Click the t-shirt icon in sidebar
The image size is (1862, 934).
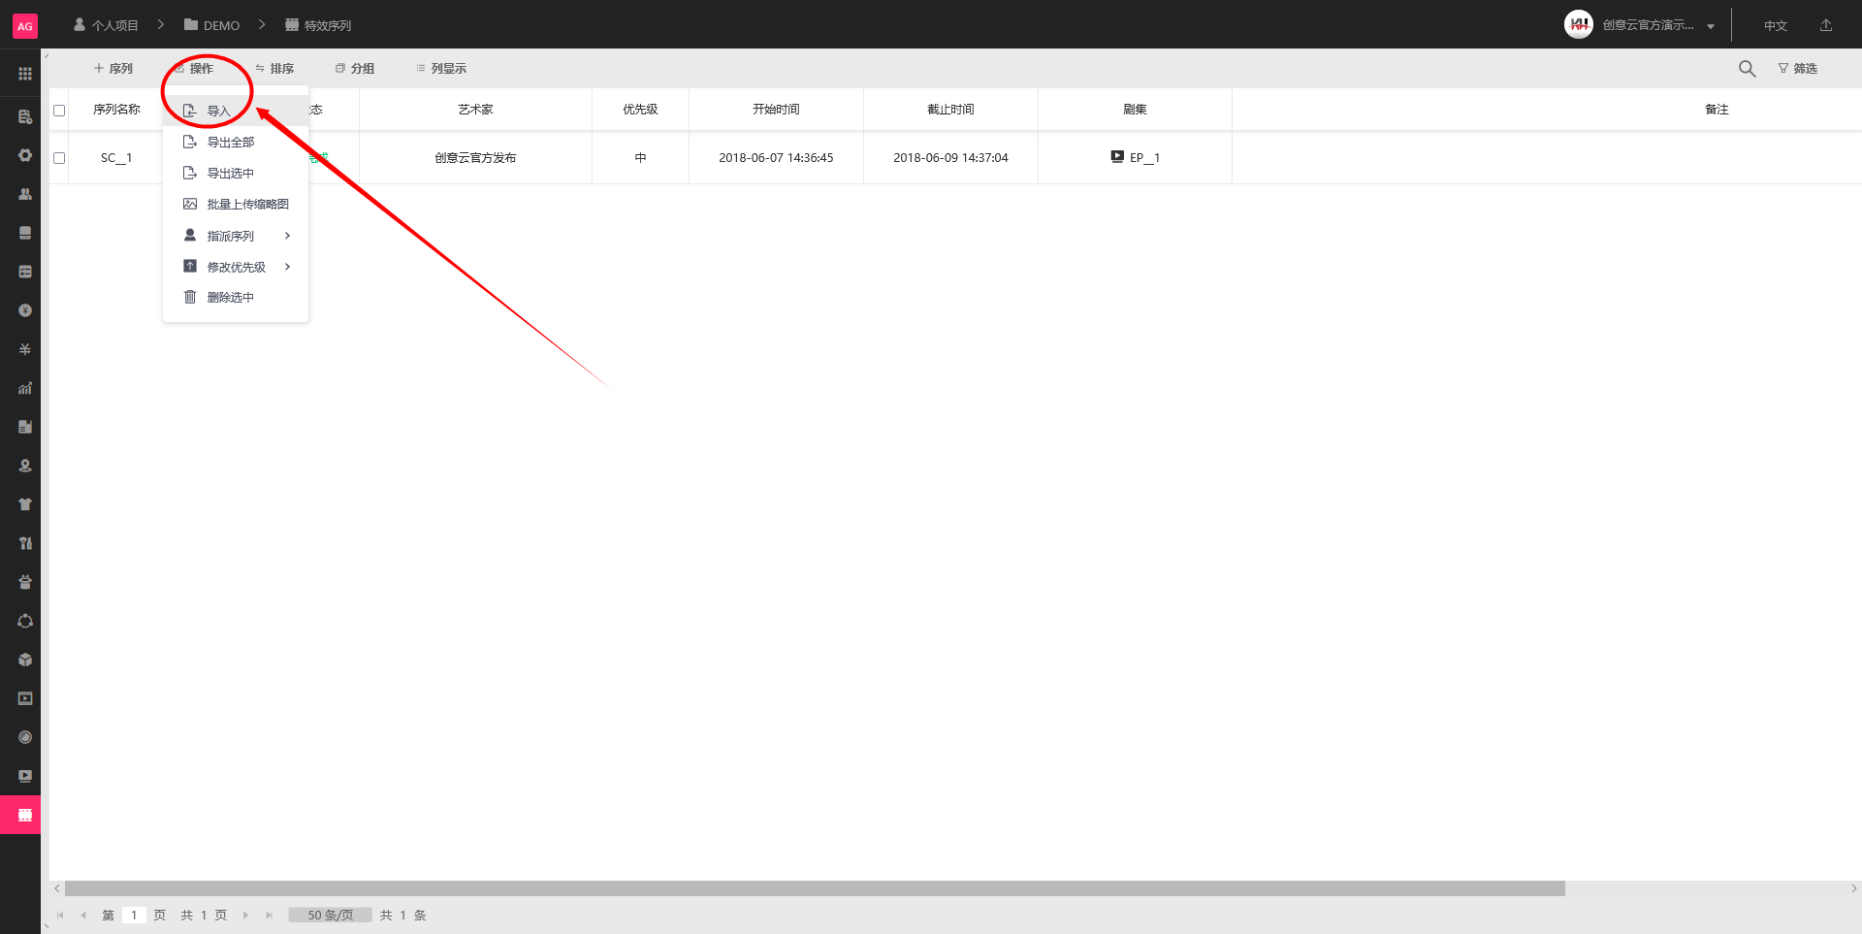[x=25, y=504]
